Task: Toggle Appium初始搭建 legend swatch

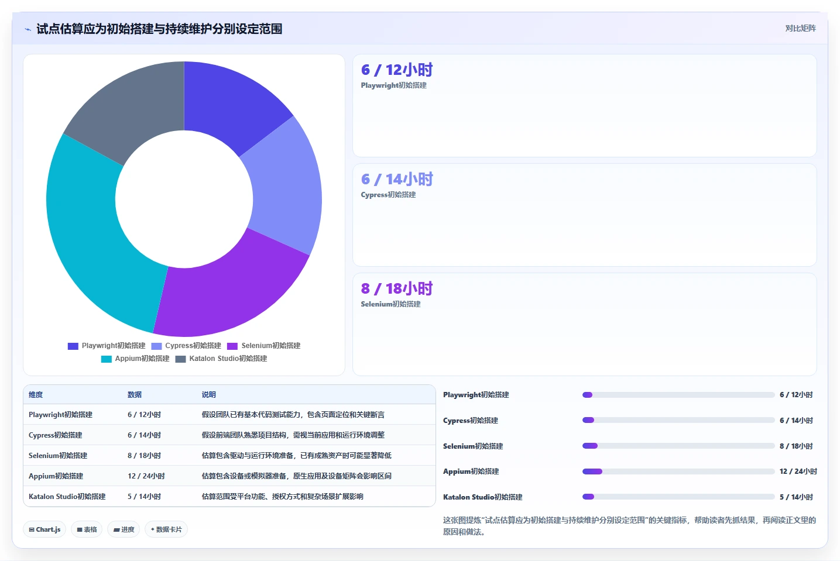Action: (107, 359)
